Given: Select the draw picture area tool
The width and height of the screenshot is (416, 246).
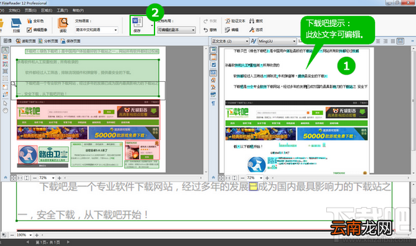Looking at the screenshot, I should click(x=5, y=57).
